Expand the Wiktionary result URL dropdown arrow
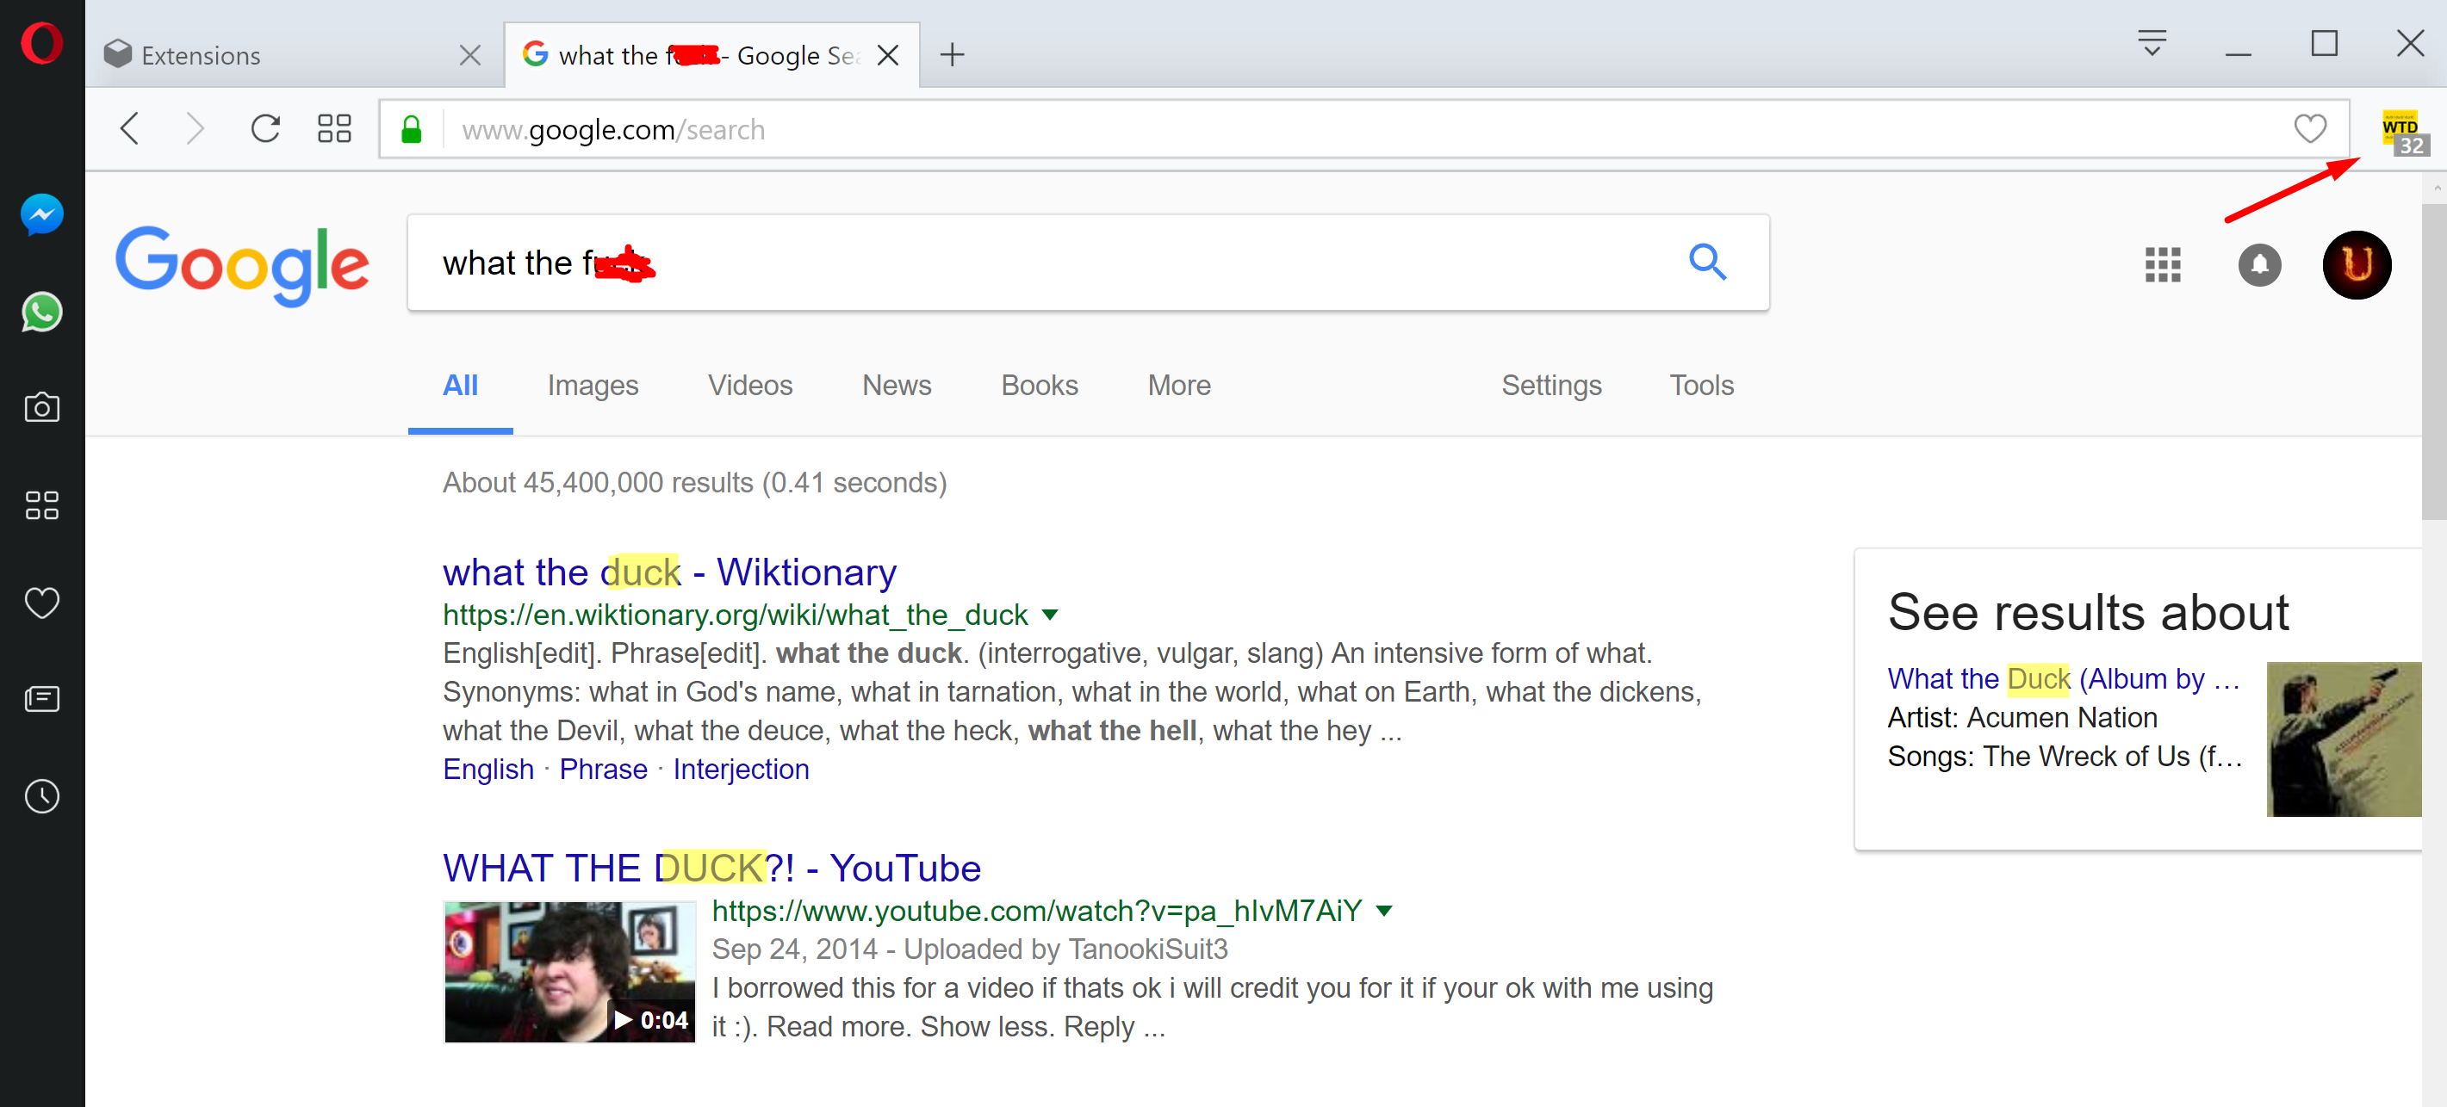Image resolution: width=2447 pixels, height=1107 pixels. (1050, 615)
